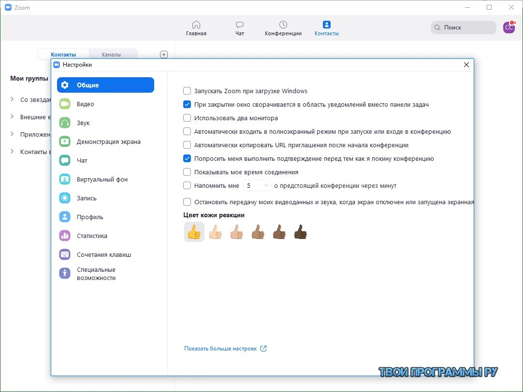
Task: Open Демонстрация экрана settings icon
Action: point(65,141)
